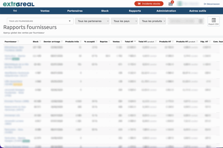This screenshot has height=148, width=223.
Task: Open the Autres outils menu
Action: 197,11
